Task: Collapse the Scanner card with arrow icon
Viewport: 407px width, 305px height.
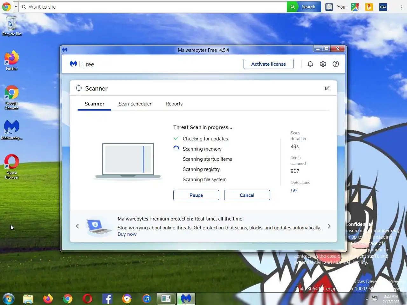Action: [327, 88]
